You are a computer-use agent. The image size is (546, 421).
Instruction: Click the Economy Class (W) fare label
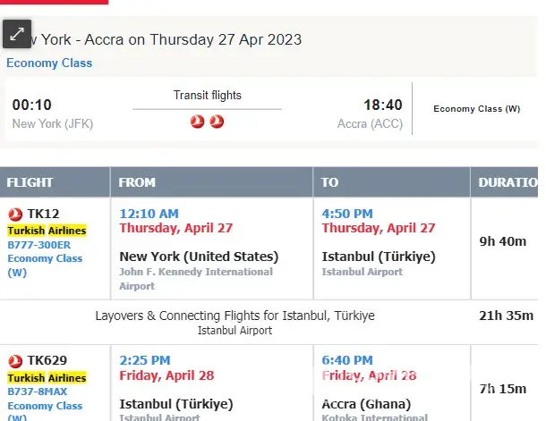coord(476,109)
